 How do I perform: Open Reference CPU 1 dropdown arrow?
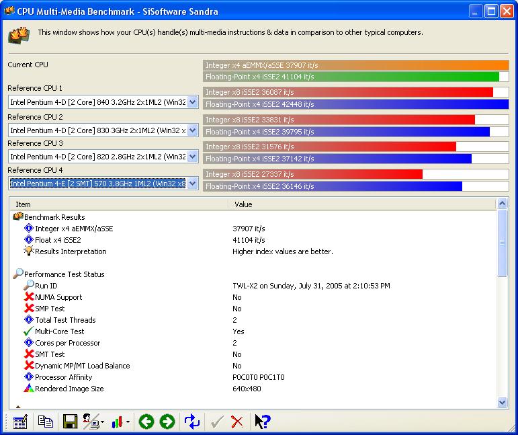(x=193, y=102)
